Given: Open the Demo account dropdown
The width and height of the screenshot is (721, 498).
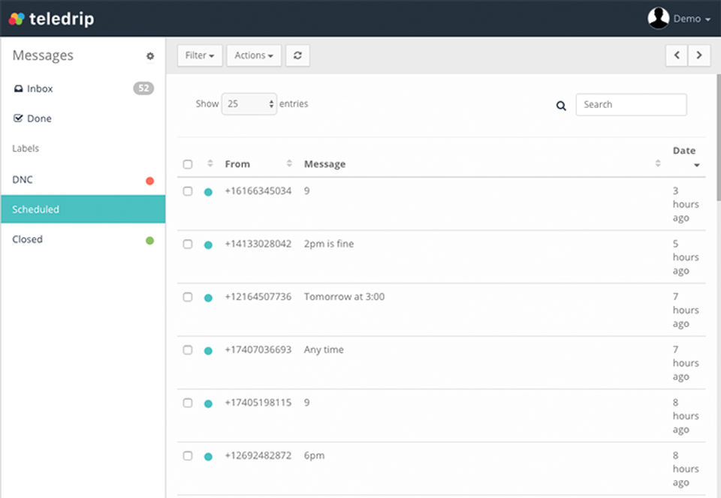Looking at the screenshot, I should (x=692, y=19).
